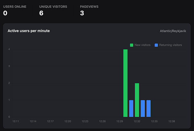
Task: Toggle the New visitors legend label
Action: [x=143, y=45]
